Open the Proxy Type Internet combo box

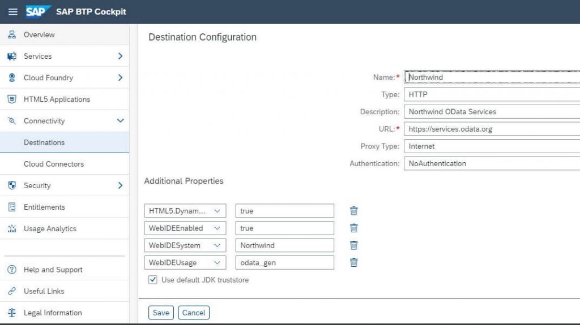(492, 146)
